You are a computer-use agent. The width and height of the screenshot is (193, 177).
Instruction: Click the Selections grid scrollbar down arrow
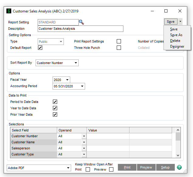click(178, 155)
